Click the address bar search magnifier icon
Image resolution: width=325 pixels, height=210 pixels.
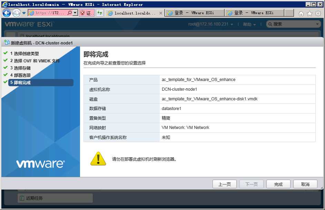(70, 13)
